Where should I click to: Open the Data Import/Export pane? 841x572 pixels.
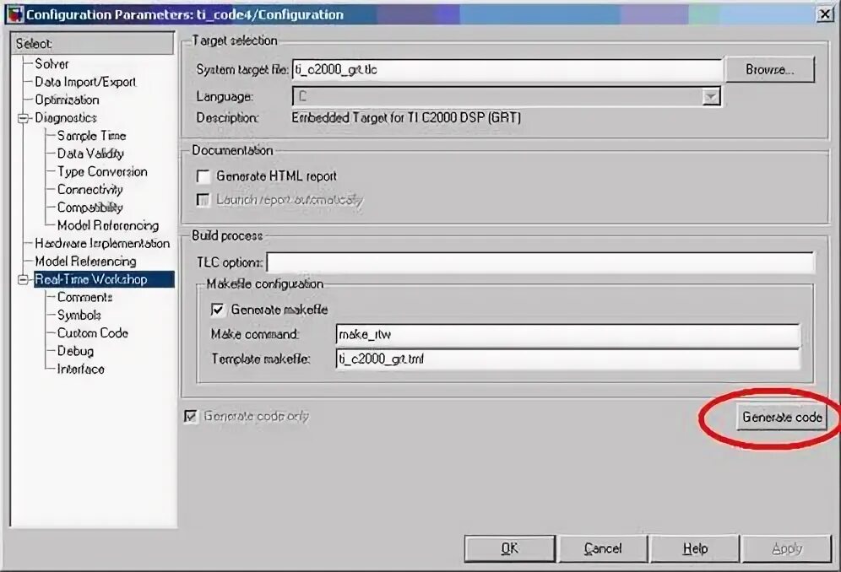[85, 82]
